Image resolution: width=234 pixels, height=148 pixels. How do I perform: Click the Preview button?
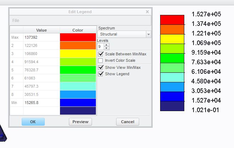[x=80, y=122]
